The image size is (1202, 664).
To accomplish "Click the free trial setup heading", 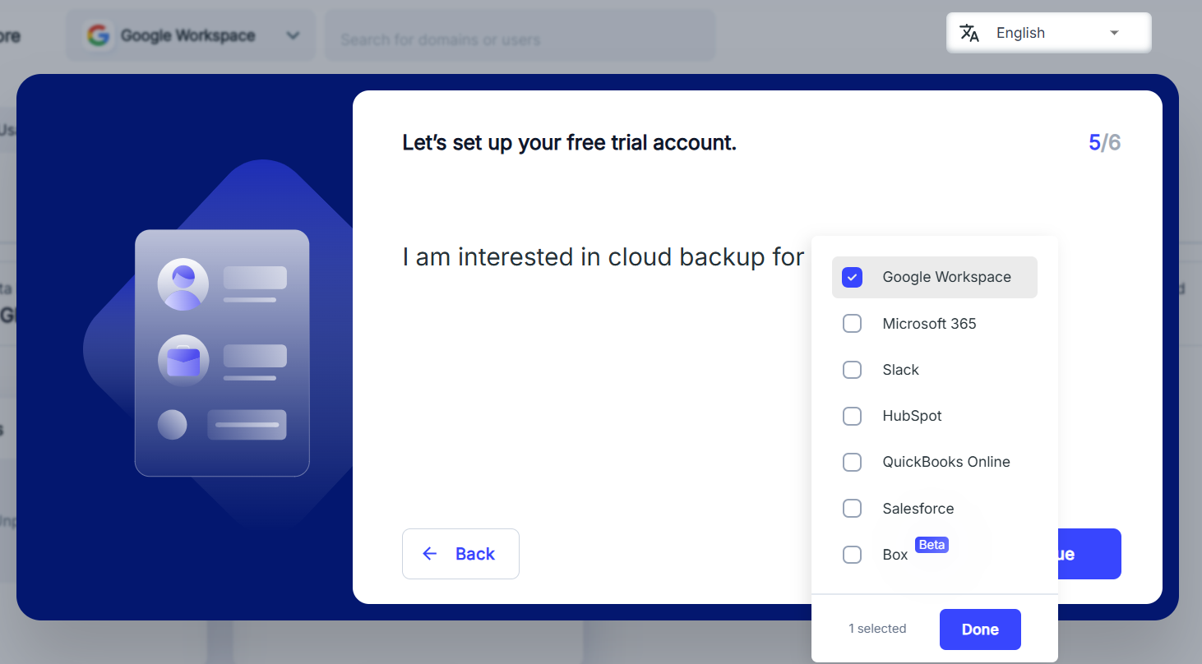I will [x=569, y=143].
